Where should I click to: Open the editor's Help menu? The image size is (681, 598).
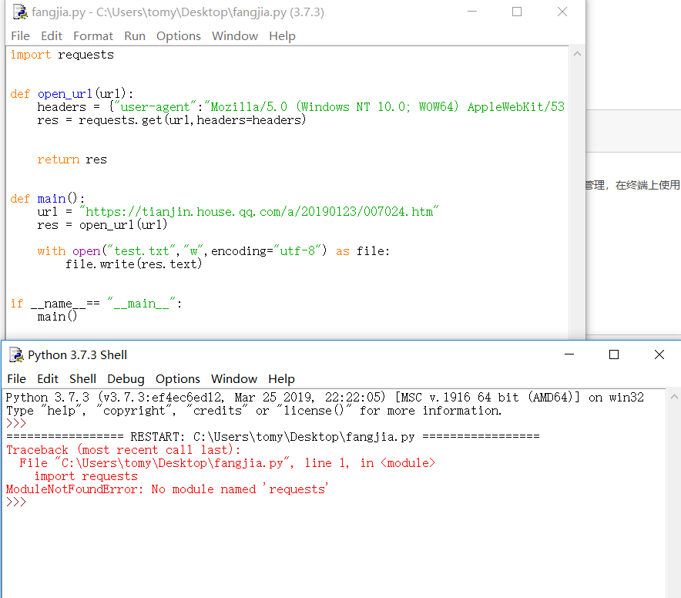click(x=282, y=36)
